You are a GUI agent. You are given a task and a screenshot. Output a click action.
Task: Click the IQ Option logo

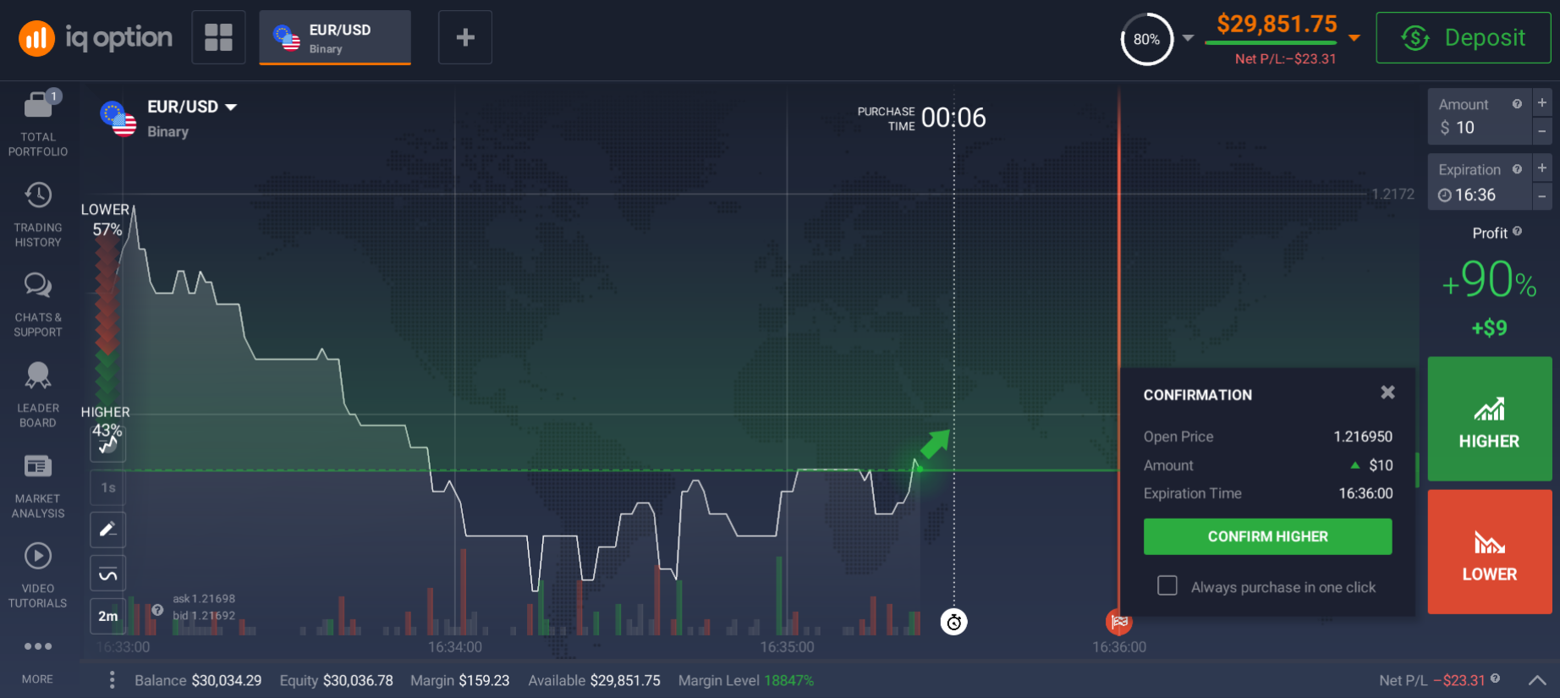coord(95,38)
